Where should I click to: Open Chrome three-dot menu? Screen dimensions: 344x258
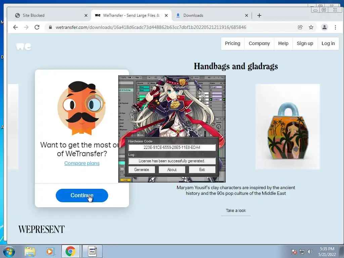click(x=335, y=27)
